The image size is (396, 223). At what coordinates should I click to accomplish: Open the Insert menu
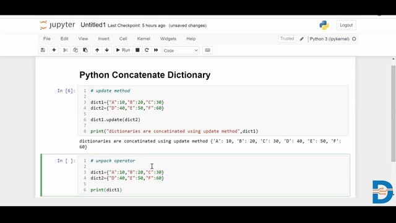103,38
